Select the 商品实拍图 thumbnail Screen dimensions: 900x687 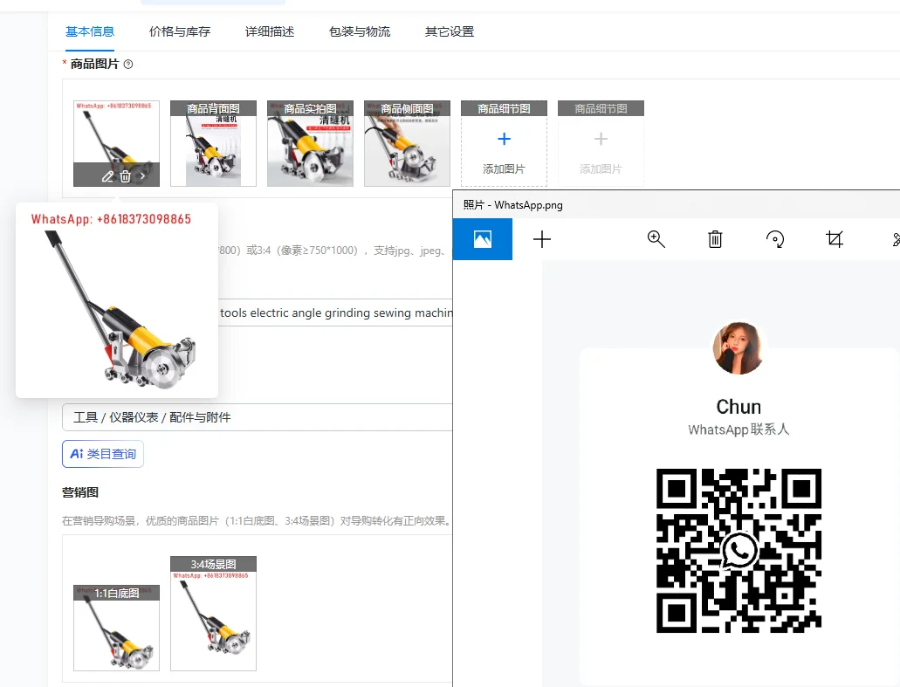click(310, 142)
